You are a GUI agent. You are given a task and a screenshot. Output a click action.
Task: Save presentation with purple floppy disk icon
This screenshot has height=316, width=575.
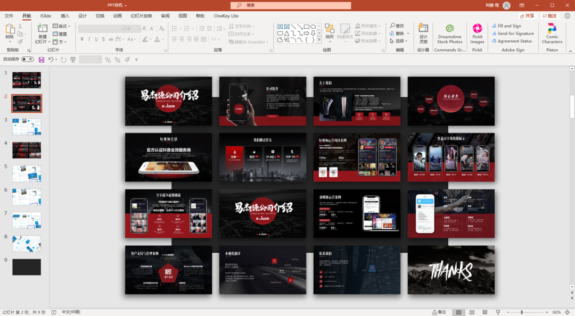coord(42,60)
